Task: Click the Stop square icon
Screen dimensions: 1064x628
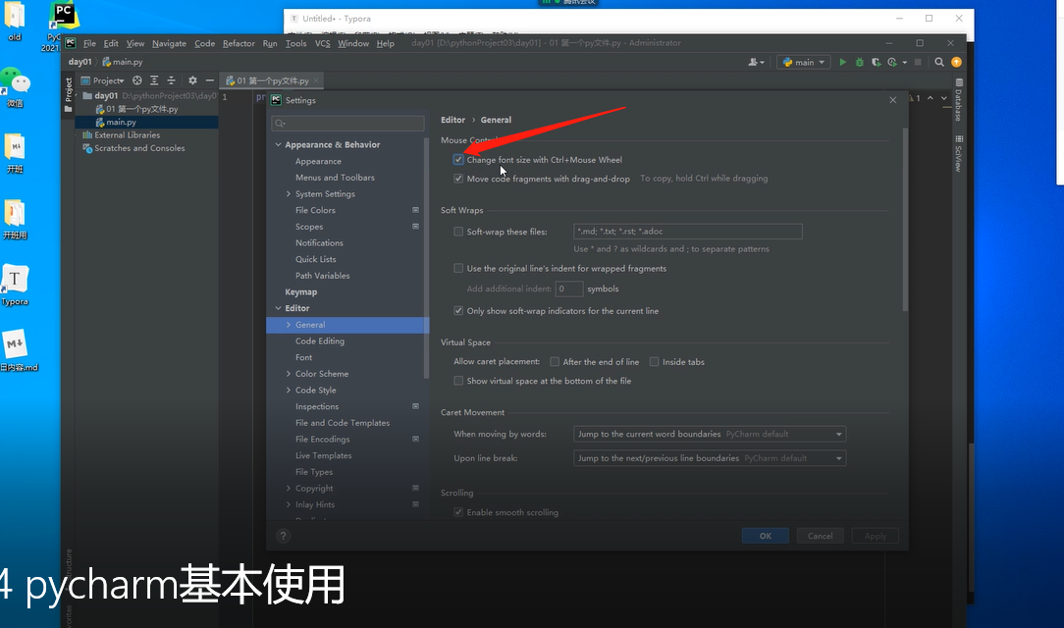Action: click(918, 62)
